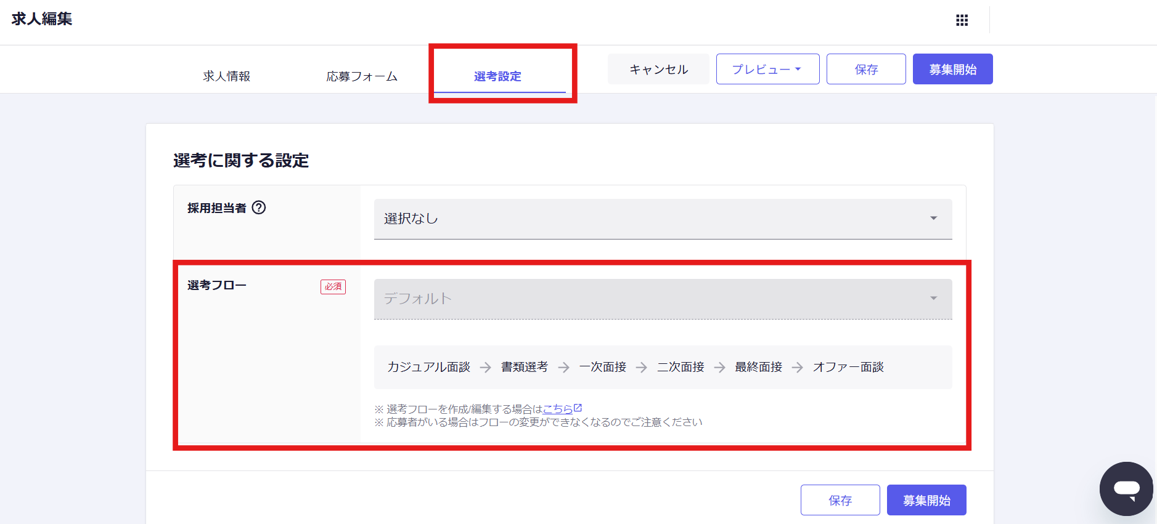Click the arrow between カジュアル面談 and 書類選考
1157x524 pixels.
click(486, 367)
